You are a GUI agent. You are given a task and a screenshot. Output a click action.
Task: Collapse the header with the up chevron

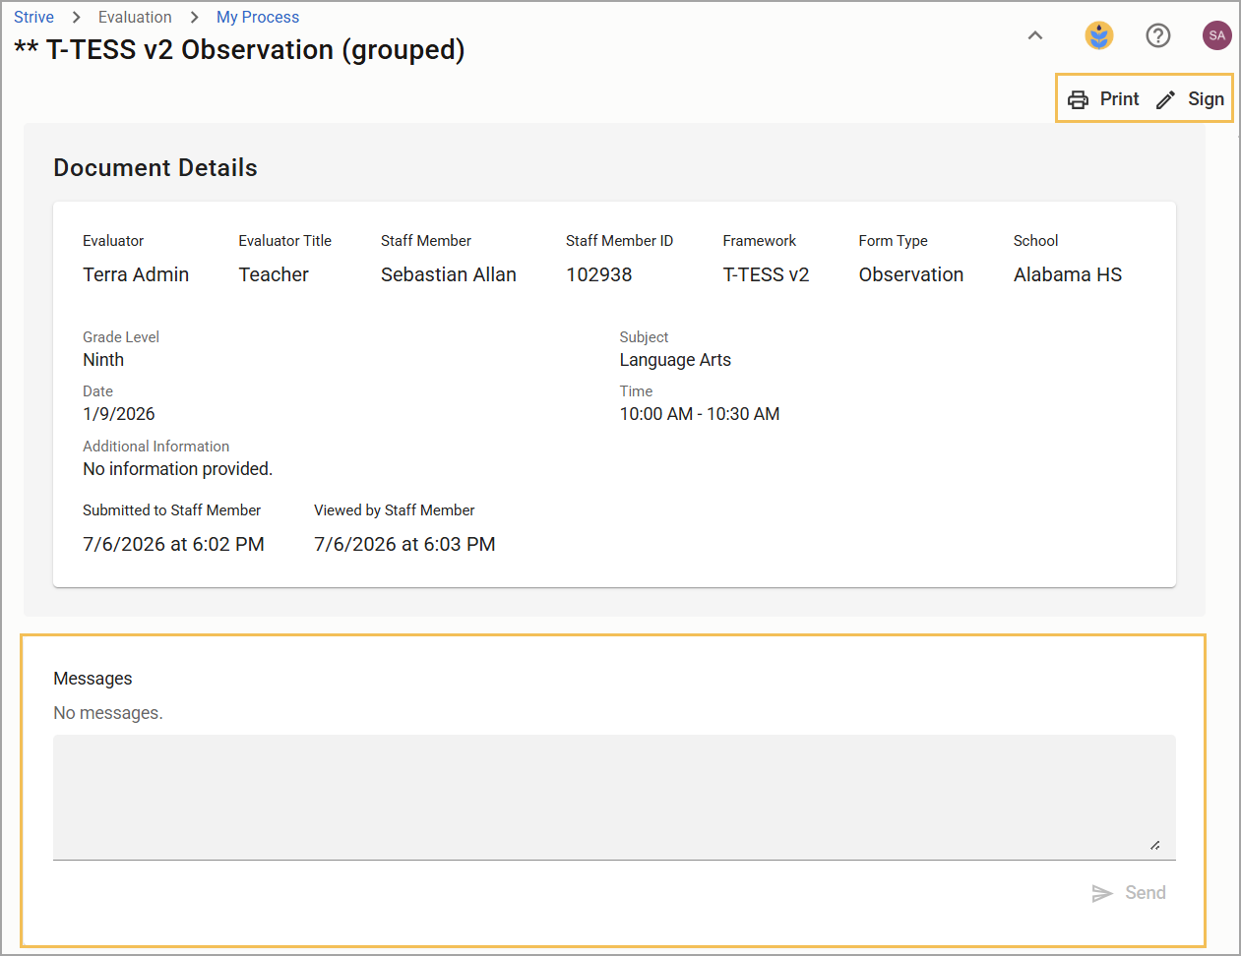1035,35
